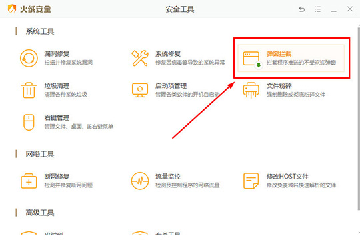
Task: Click the 火绒安全 brand name text
Action: click(35, 9)
